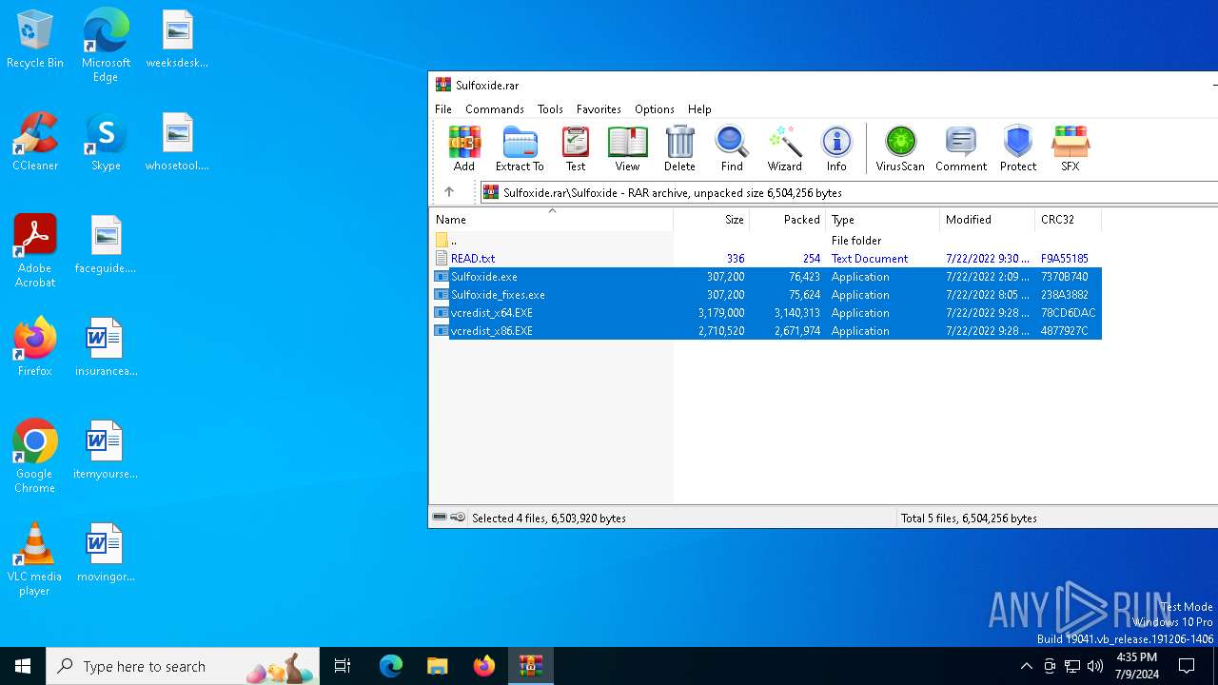Click the Info toolbar icon

pos(836,148)
